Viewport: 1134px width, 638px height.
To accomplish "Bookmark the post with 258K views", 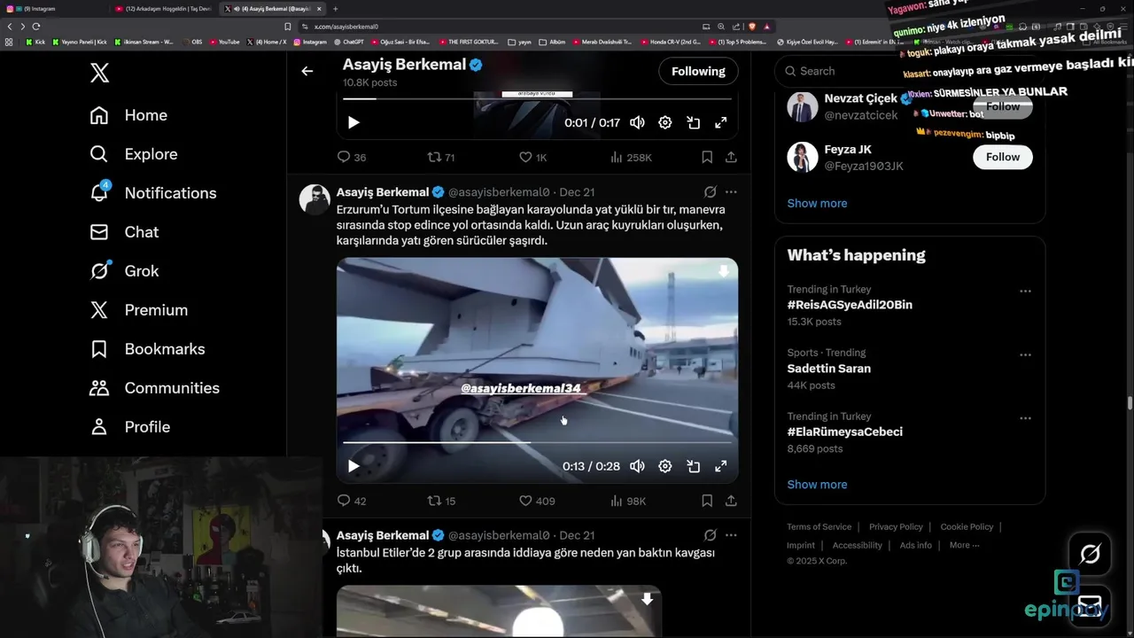I will point(707,157).
